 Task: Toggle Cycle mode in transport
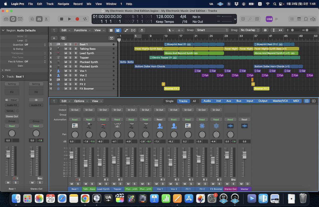(x=85, y=19)
